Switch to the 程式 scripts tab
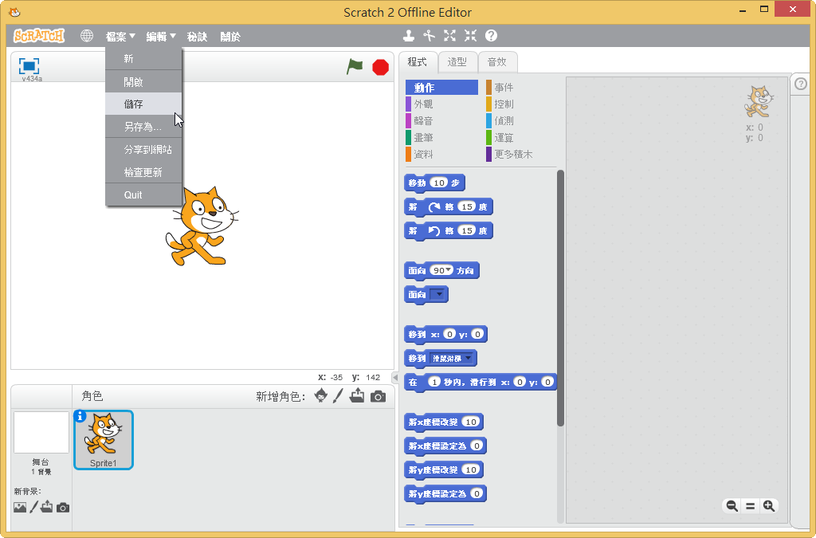816x538 pixels. point(418,62)
